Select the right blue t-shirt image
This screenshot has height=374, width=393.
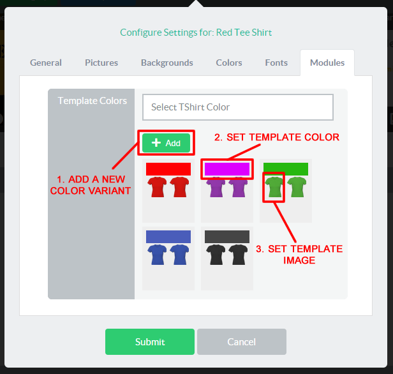click(179, 255)
